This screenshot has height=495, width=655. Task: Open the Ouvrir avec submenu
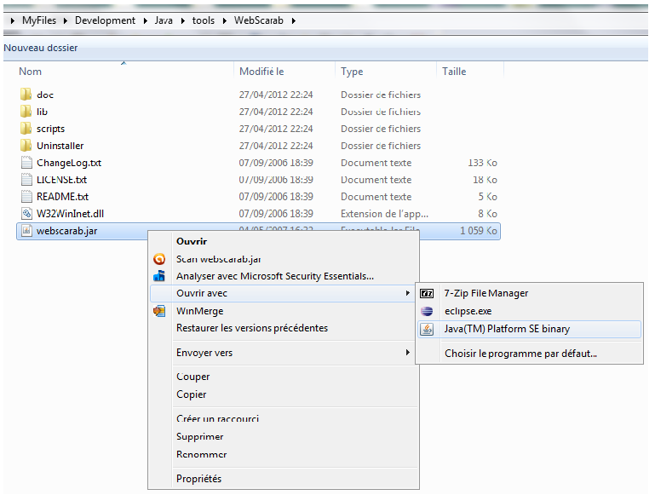point(284,293)
